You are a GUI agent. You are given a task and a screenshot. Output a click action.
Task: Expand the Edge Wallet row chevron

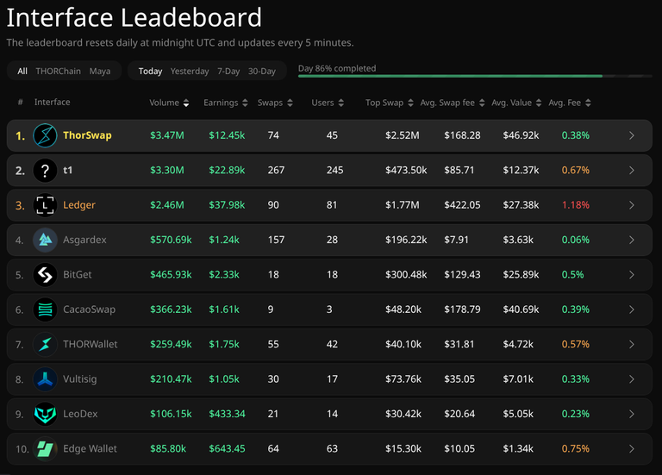tap(632, 449)
